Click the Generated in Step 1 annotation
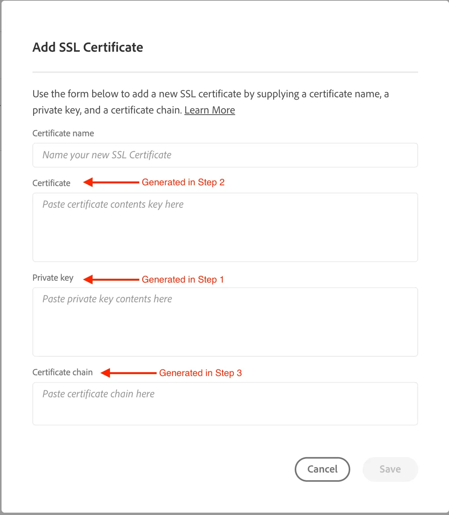Screen dimensions: 449x515 [183, 279]
